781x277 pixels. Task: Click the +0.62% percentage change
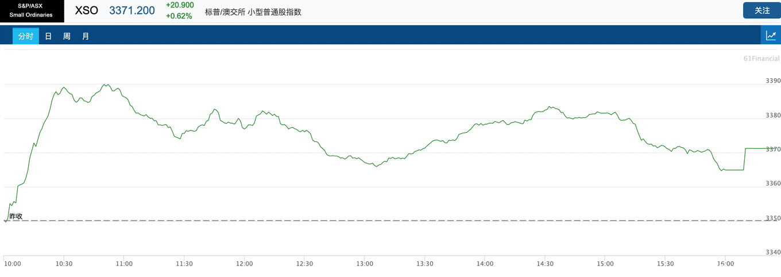click(179, 16)
